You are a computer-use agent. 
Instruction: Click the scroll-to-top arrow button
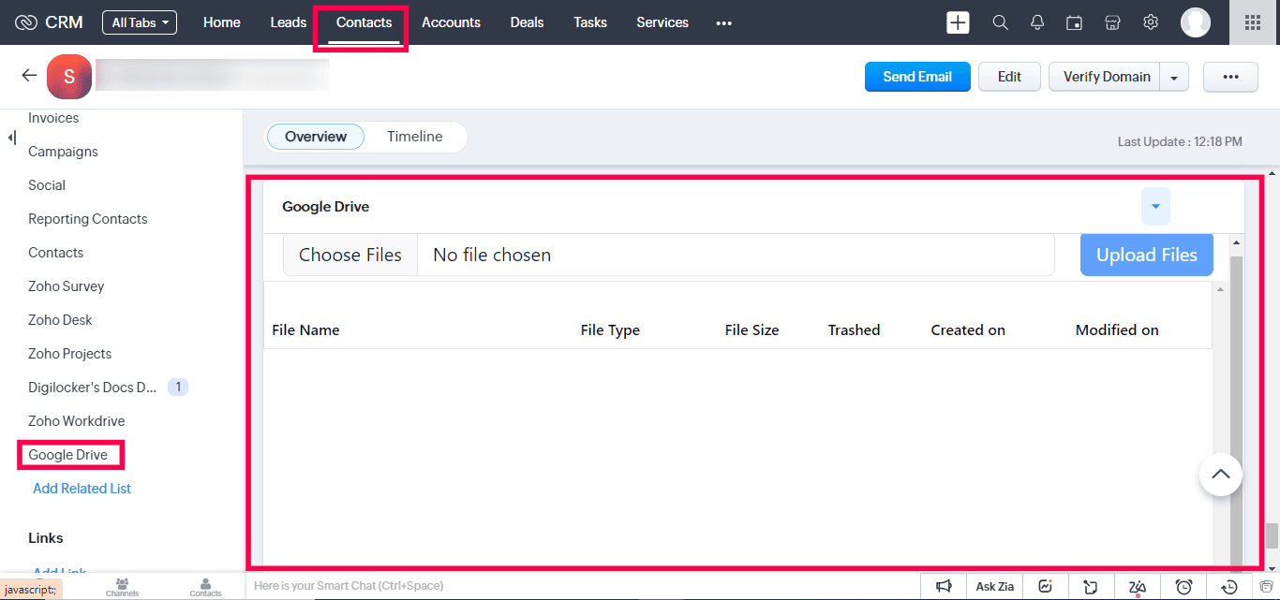pyautogui.click(x=1221, y=475)
